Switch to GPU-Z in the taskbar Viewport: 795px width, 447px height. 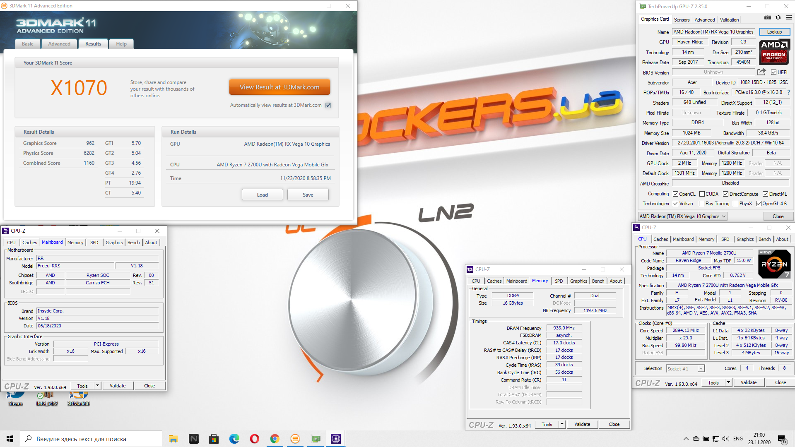[316, 439]
